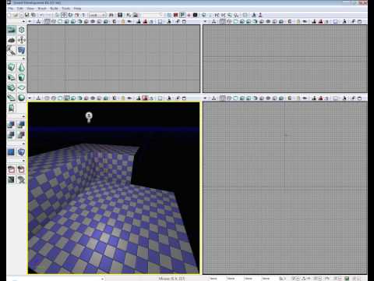Open the lower-right viewport options dropdown arrow
374x281 pixels.
point(205,98)
